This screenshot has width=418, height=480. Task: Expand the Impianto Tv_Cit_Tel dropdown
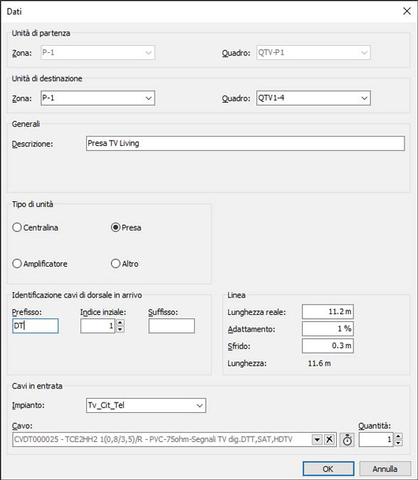coord(200,406)
